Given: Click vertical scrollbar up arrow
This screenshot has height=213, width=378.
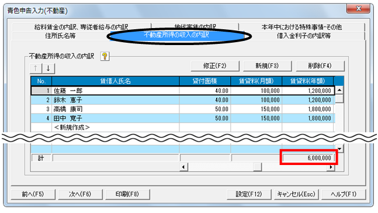Looking at the screenshot, I should coord(339,90).
